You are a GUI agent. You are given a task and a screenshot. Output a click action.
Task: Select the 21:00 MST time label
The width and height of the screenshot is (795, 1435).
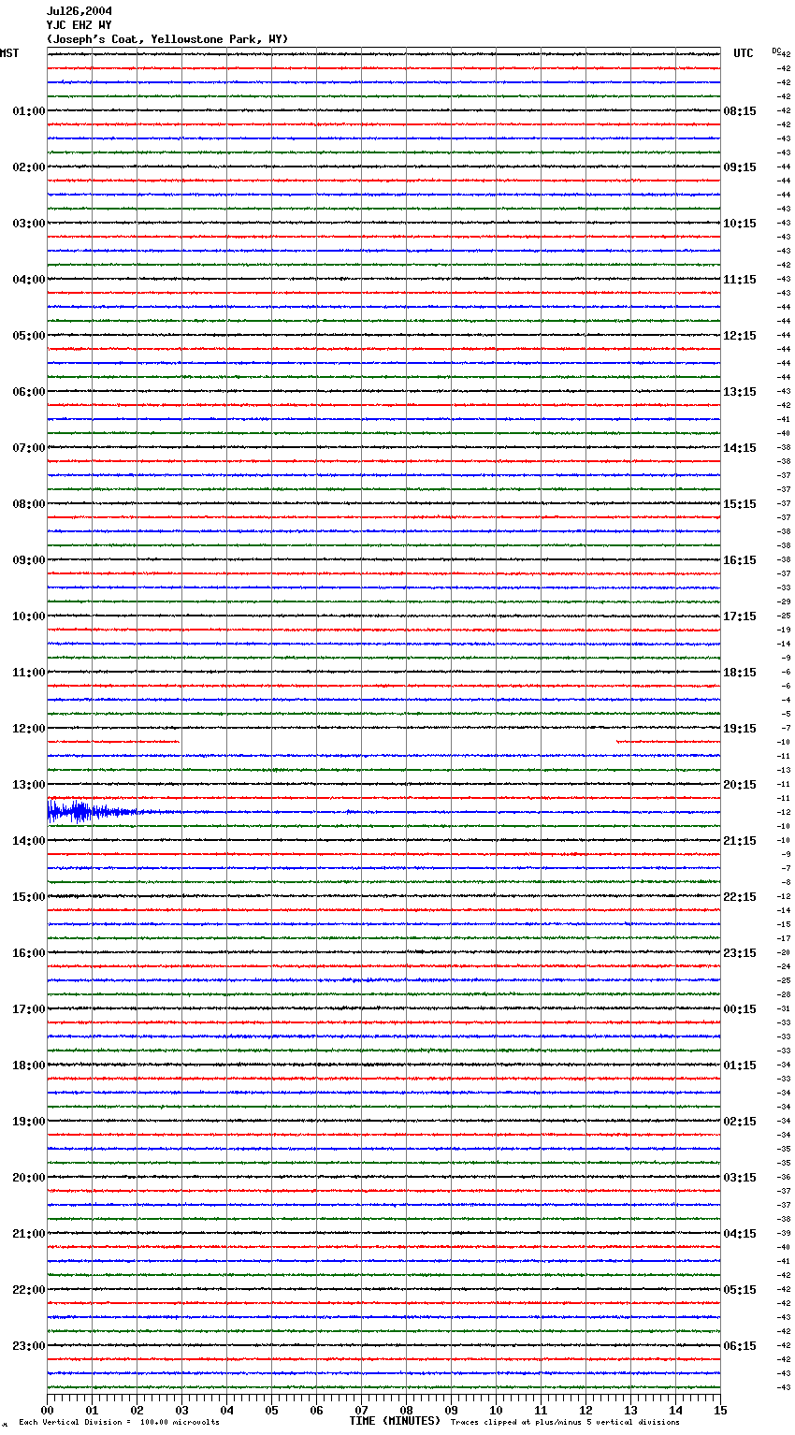pyautogui.click(x=29, y=1234)
